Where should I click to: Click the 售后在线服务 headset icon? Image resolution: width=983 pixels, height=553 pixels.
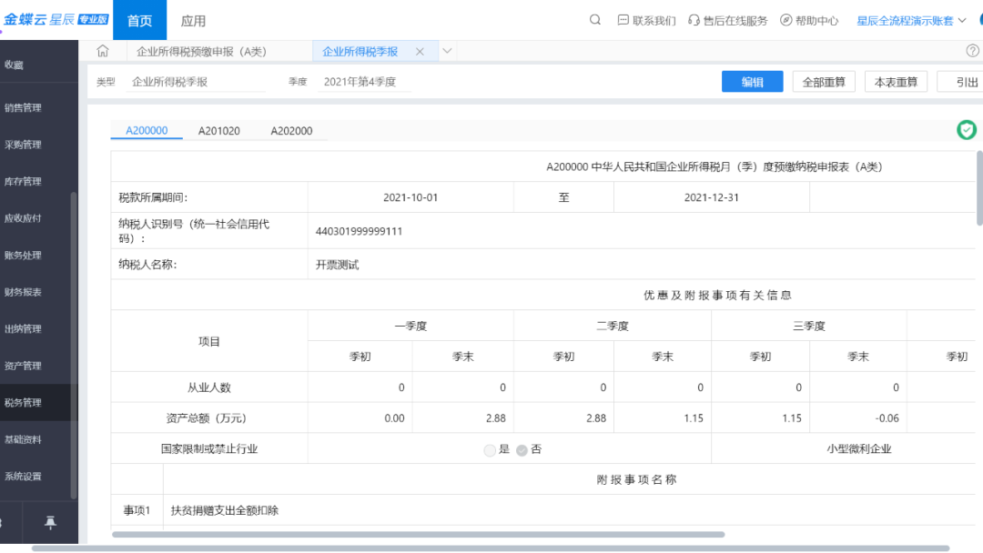(x=694, y=20)
